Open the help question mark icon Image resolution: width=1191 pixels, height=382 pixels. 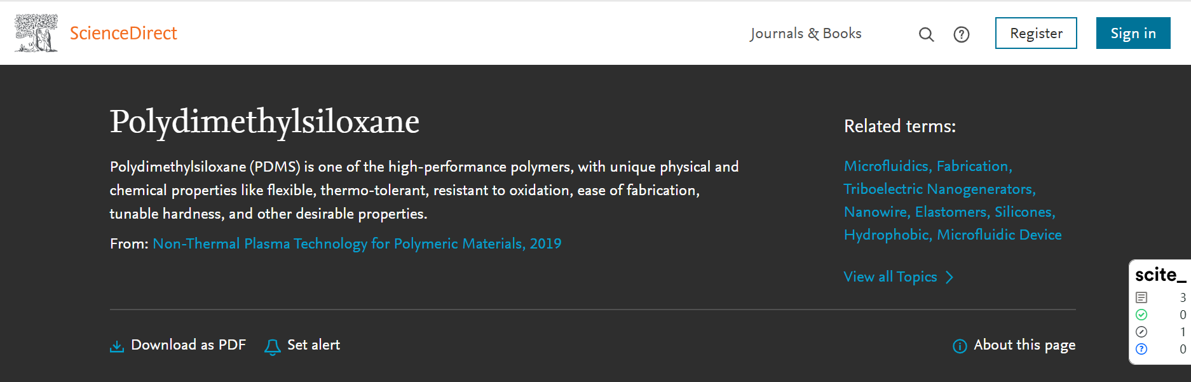click(x=962, y=34)
